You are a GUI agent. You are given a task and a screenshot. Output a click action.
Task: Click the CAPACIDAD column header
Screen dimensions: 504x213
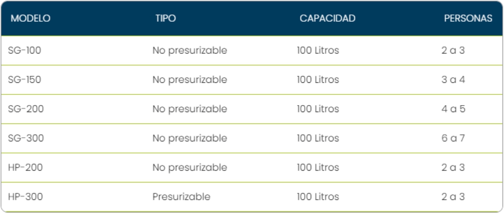tap(327, 19)
